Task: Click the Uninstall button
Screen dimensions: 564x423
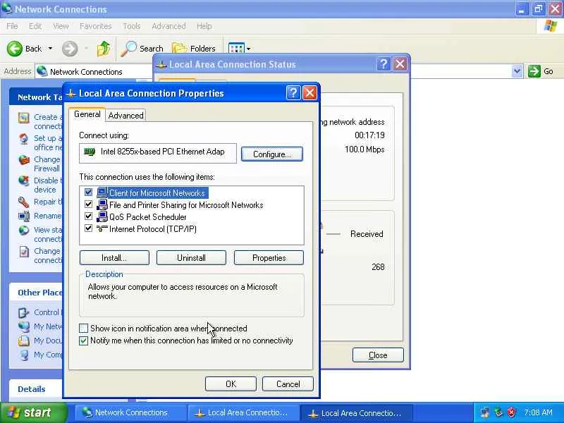Action: pyautogui.click(x=191, y=257)
